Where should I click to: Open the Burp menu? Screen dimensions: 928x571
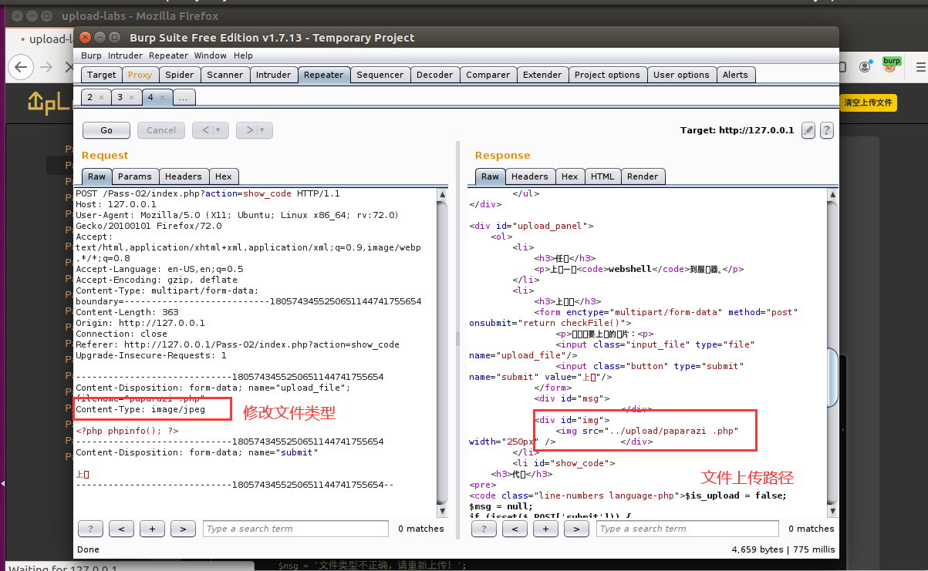91,55
